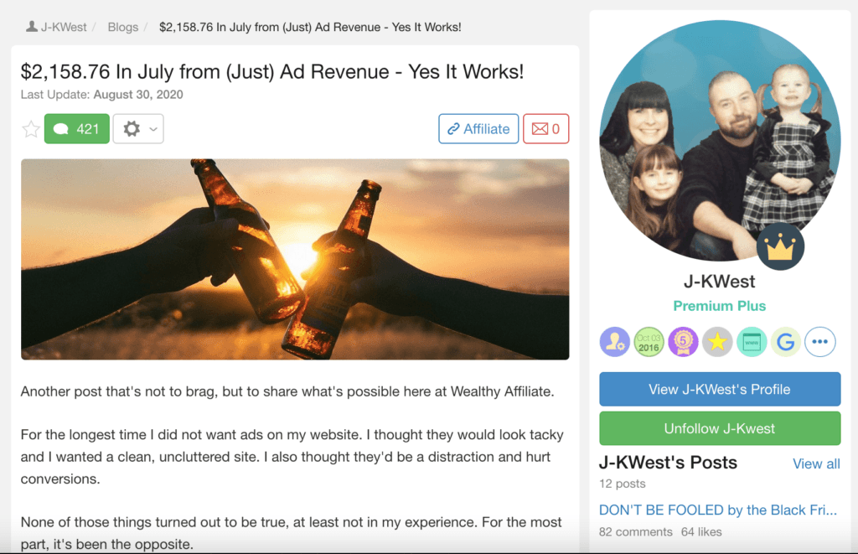The image size is (858, 554).
Task: Unfollow J-Kwest with the green button
Action: click(x=720, y=428)
